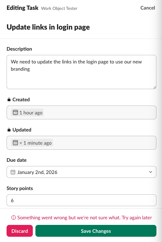Image resolution: width=162 pixels, height=242 pixels.
Task: Focus the Description text area
Action: coord(81,72)
